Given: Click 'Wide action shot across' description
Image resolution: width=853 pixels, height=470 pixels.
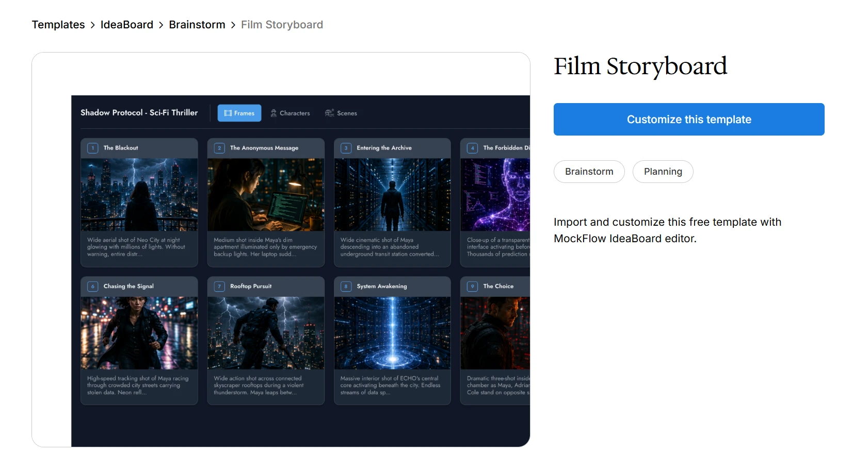Looking at the screenshot, I should pos(259,385).
